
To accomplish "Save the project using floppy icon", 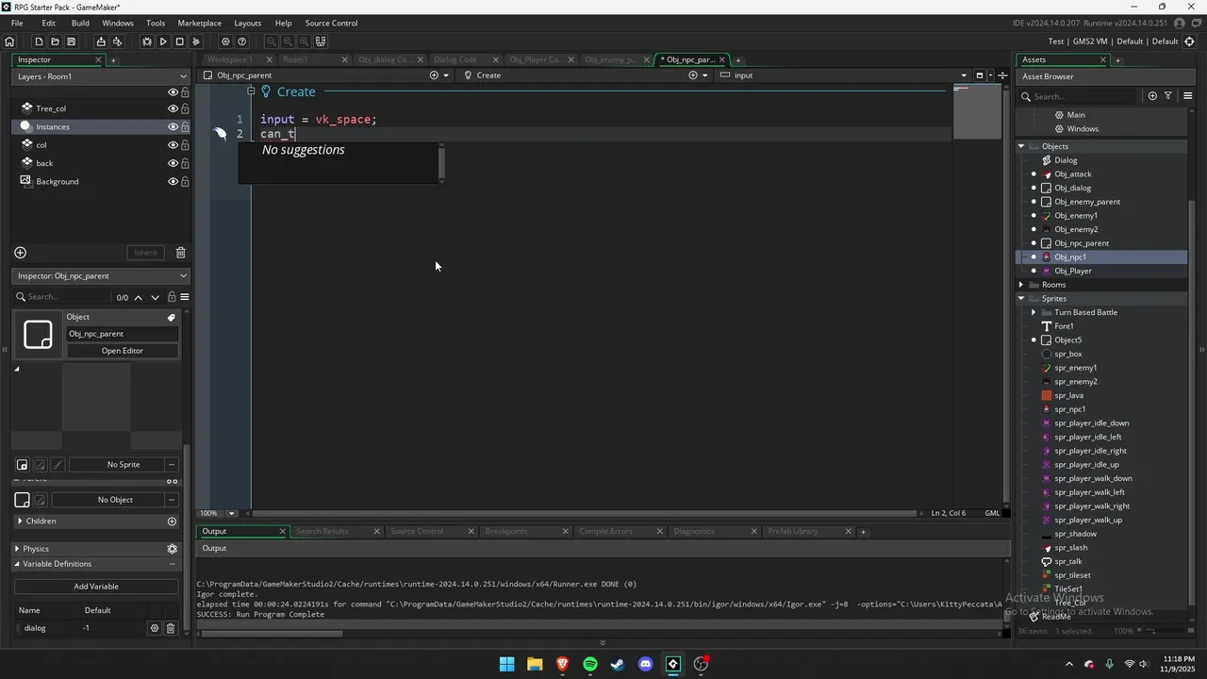I will [71, 41].
